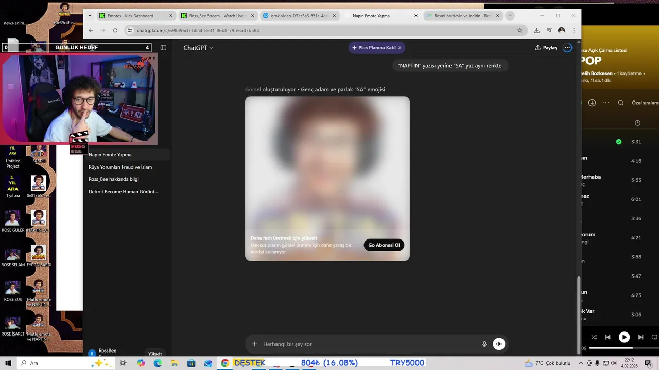The height and width of the screenshot is (370, 659).
Task: Toggle shuffle in Spotify player
Action: click(x=594, y=337)
